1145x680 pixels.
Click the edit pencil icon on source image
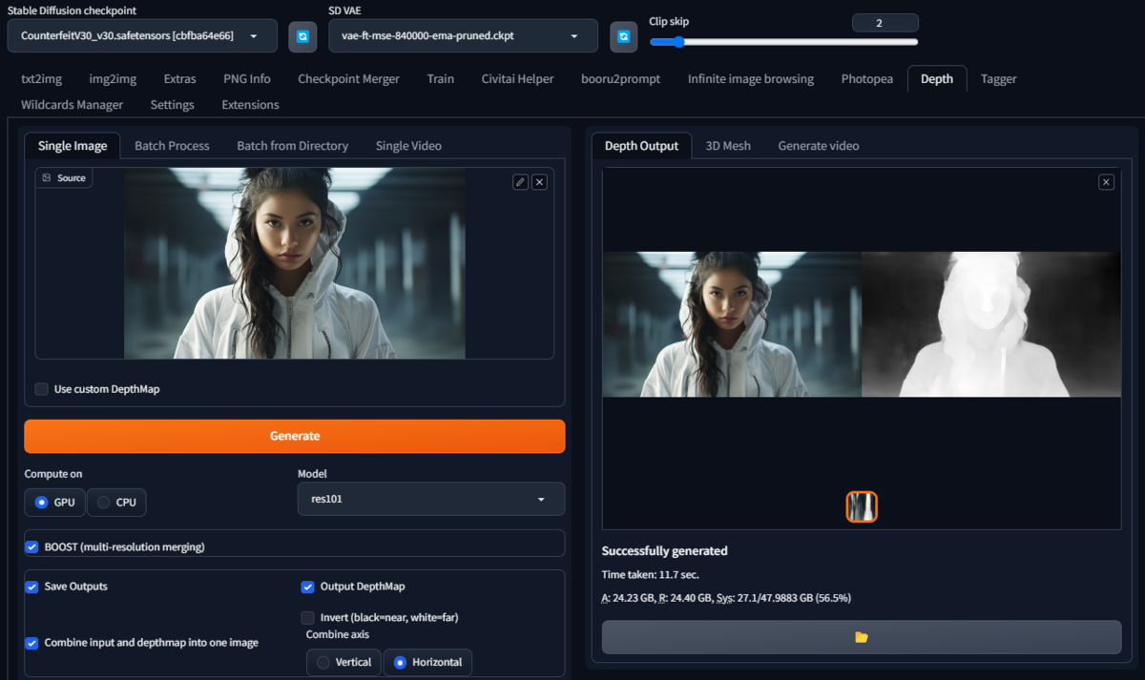tap(520, 181)
